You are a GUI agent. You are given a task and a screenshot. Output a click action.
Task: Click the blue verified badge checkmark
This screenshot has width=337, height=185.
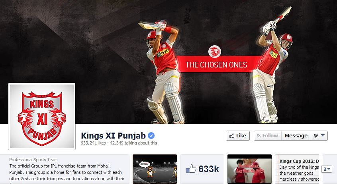pos(151,135)
